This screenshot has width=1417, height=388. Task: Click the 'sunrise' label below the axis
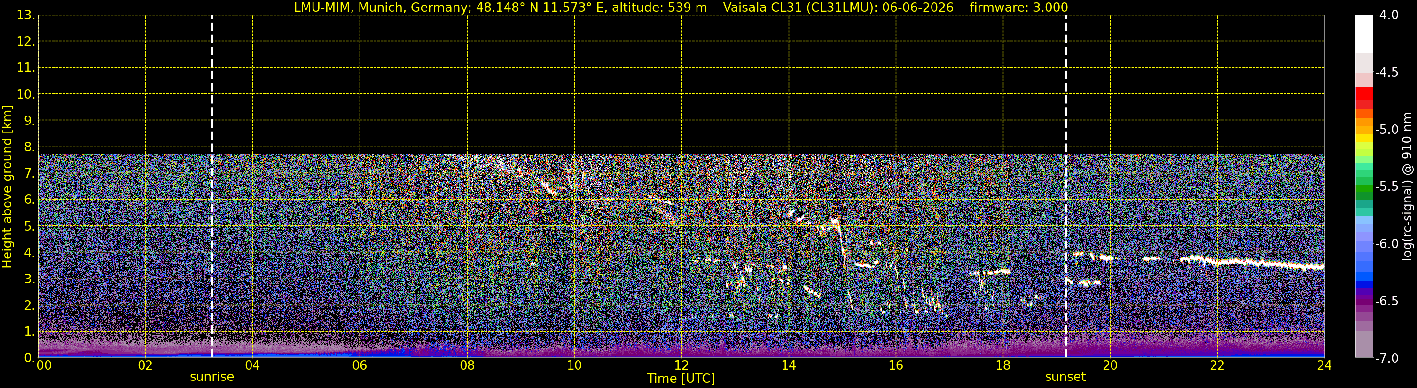coord(212,377)
